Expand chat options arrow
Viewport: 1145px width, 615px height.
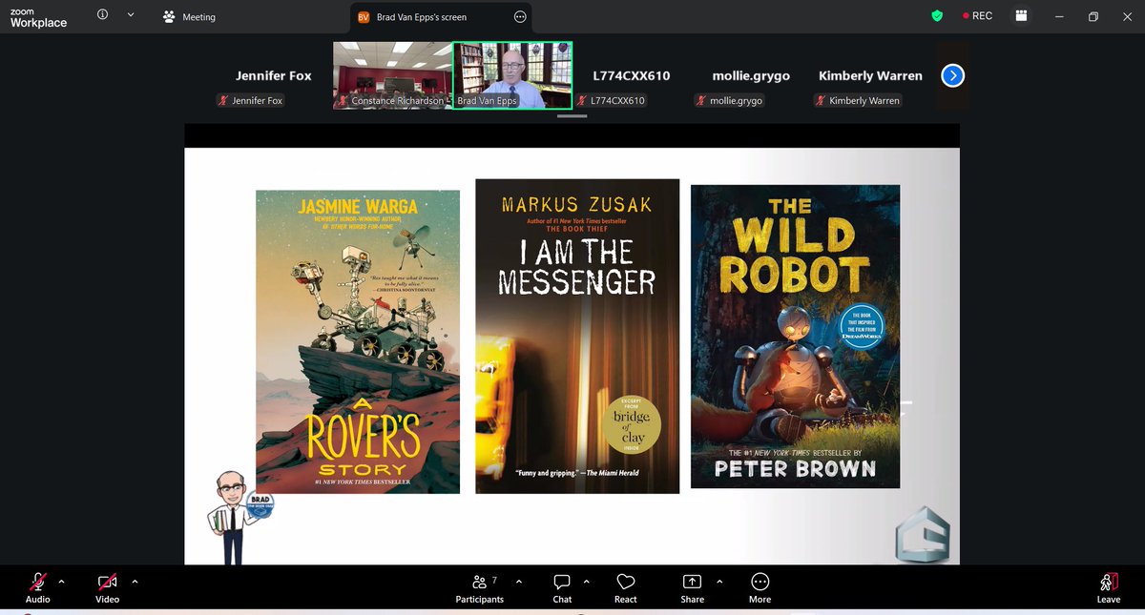pos(586,581)
